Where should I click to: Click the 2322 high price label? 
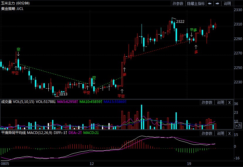180,21
